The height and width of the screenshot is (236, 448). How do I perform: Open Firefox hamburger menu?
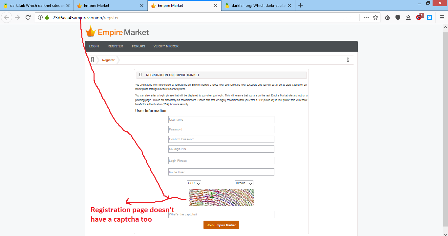(442, 18)
